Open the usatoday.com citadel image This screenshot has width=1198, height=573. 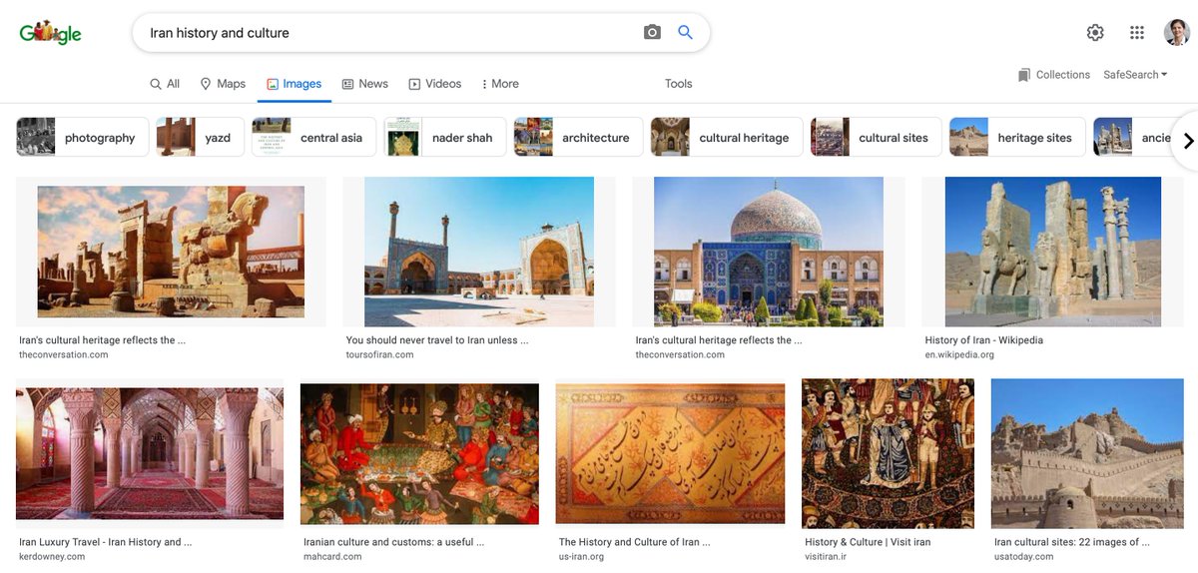point(1087,454)
